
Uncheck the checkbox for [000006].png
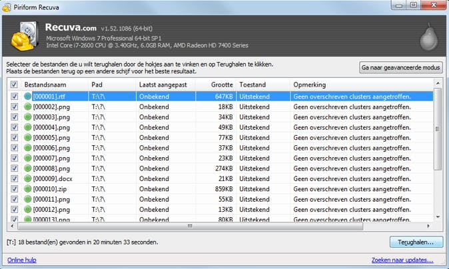coord(14,148)
